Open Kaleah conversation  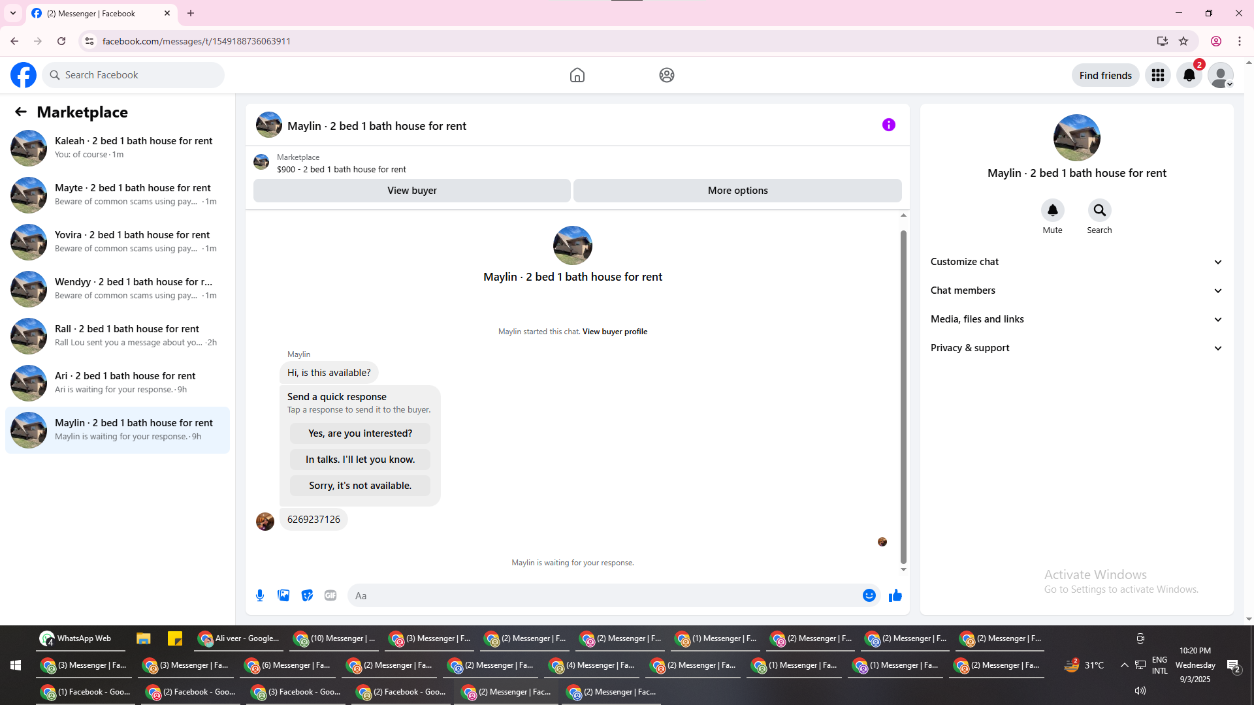[x=118, y=148]
